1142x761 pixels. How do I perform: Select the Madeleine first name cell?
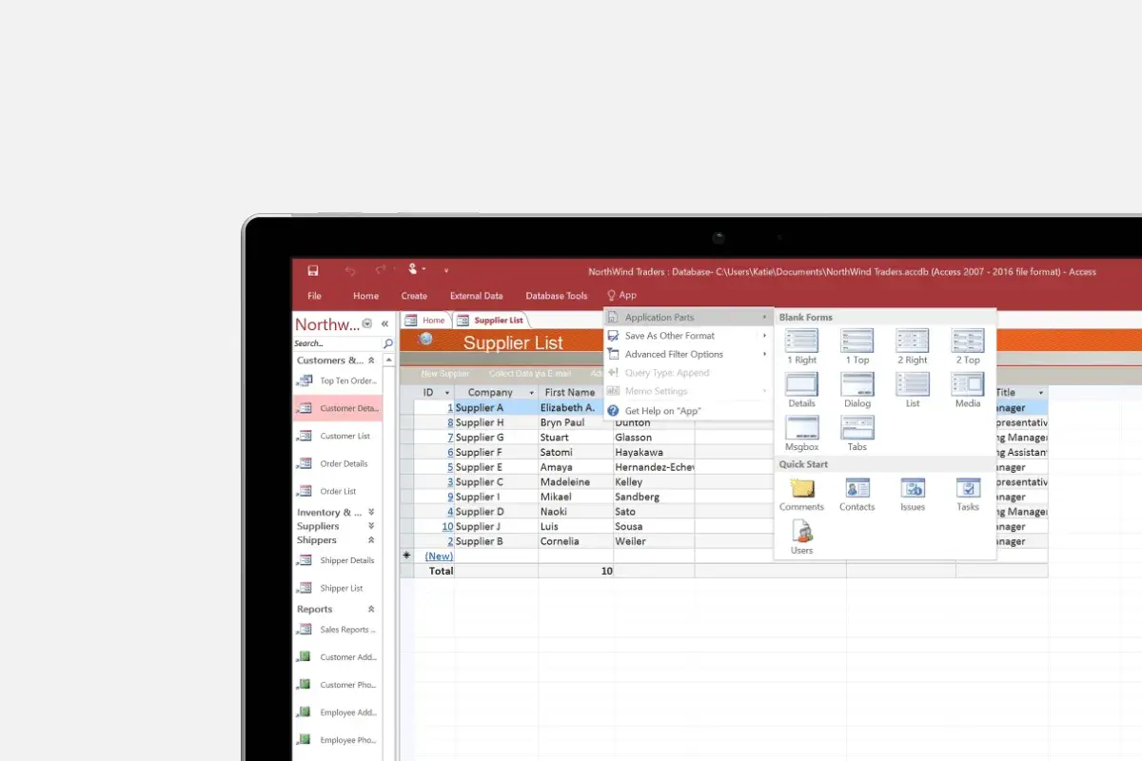click(576, 481)
